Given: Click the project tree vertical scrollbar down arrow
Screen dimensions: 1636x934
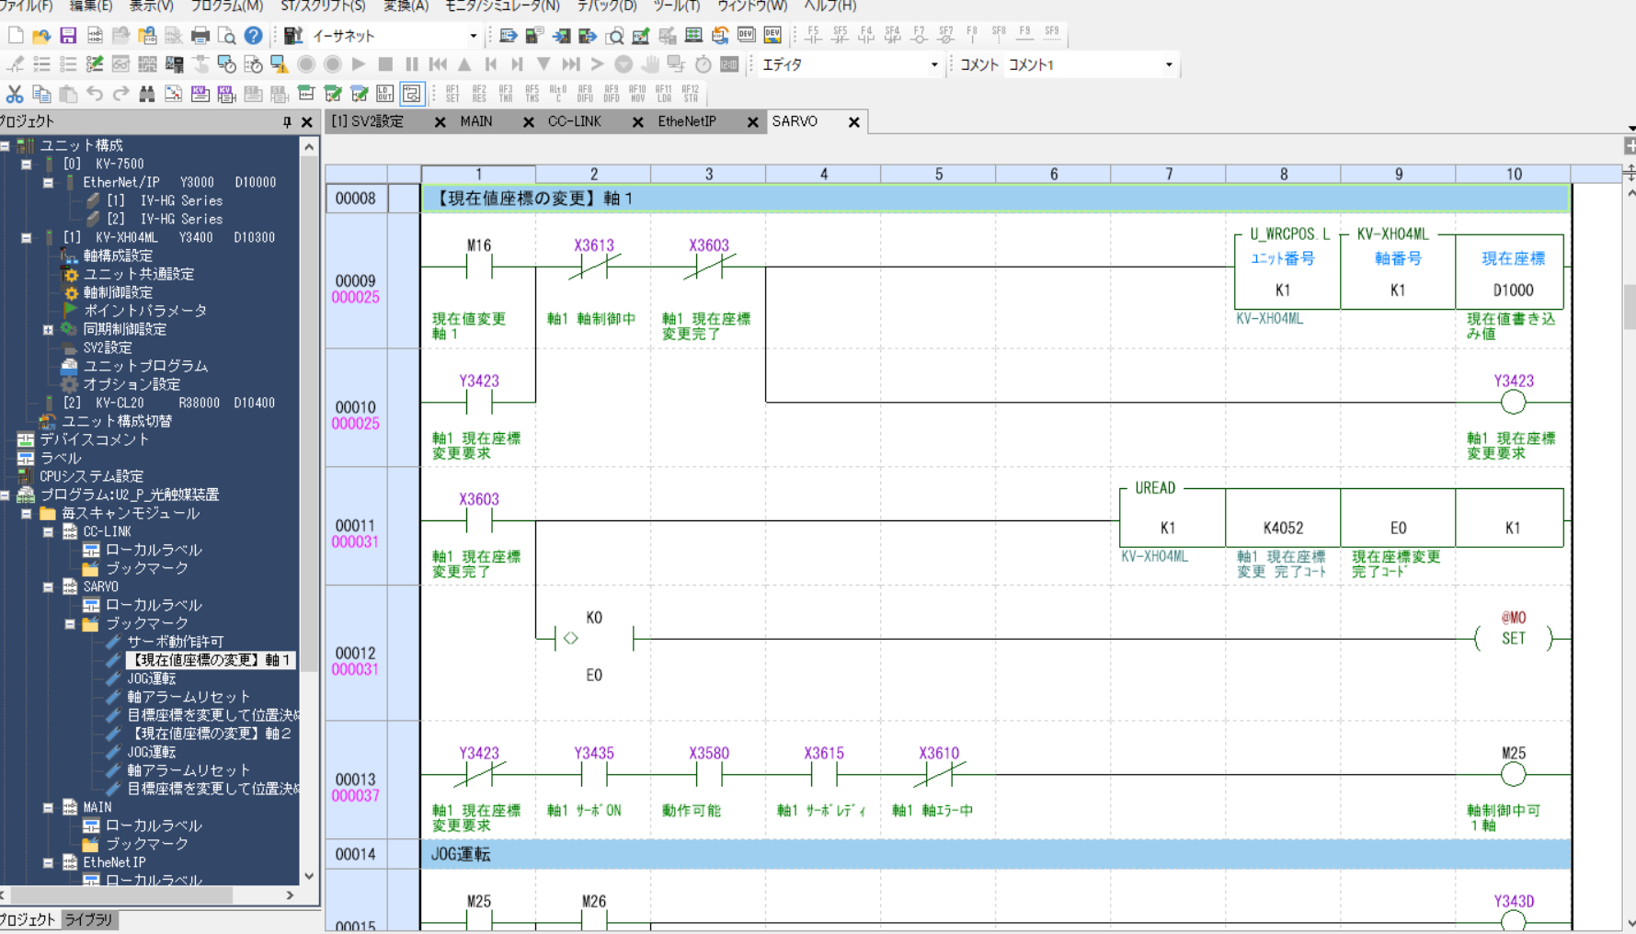Looking at the screenshot, I should [309, 876].
